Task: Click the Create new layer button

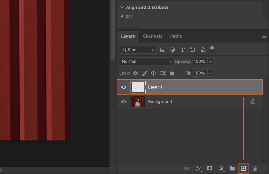Action: point(243,168)
